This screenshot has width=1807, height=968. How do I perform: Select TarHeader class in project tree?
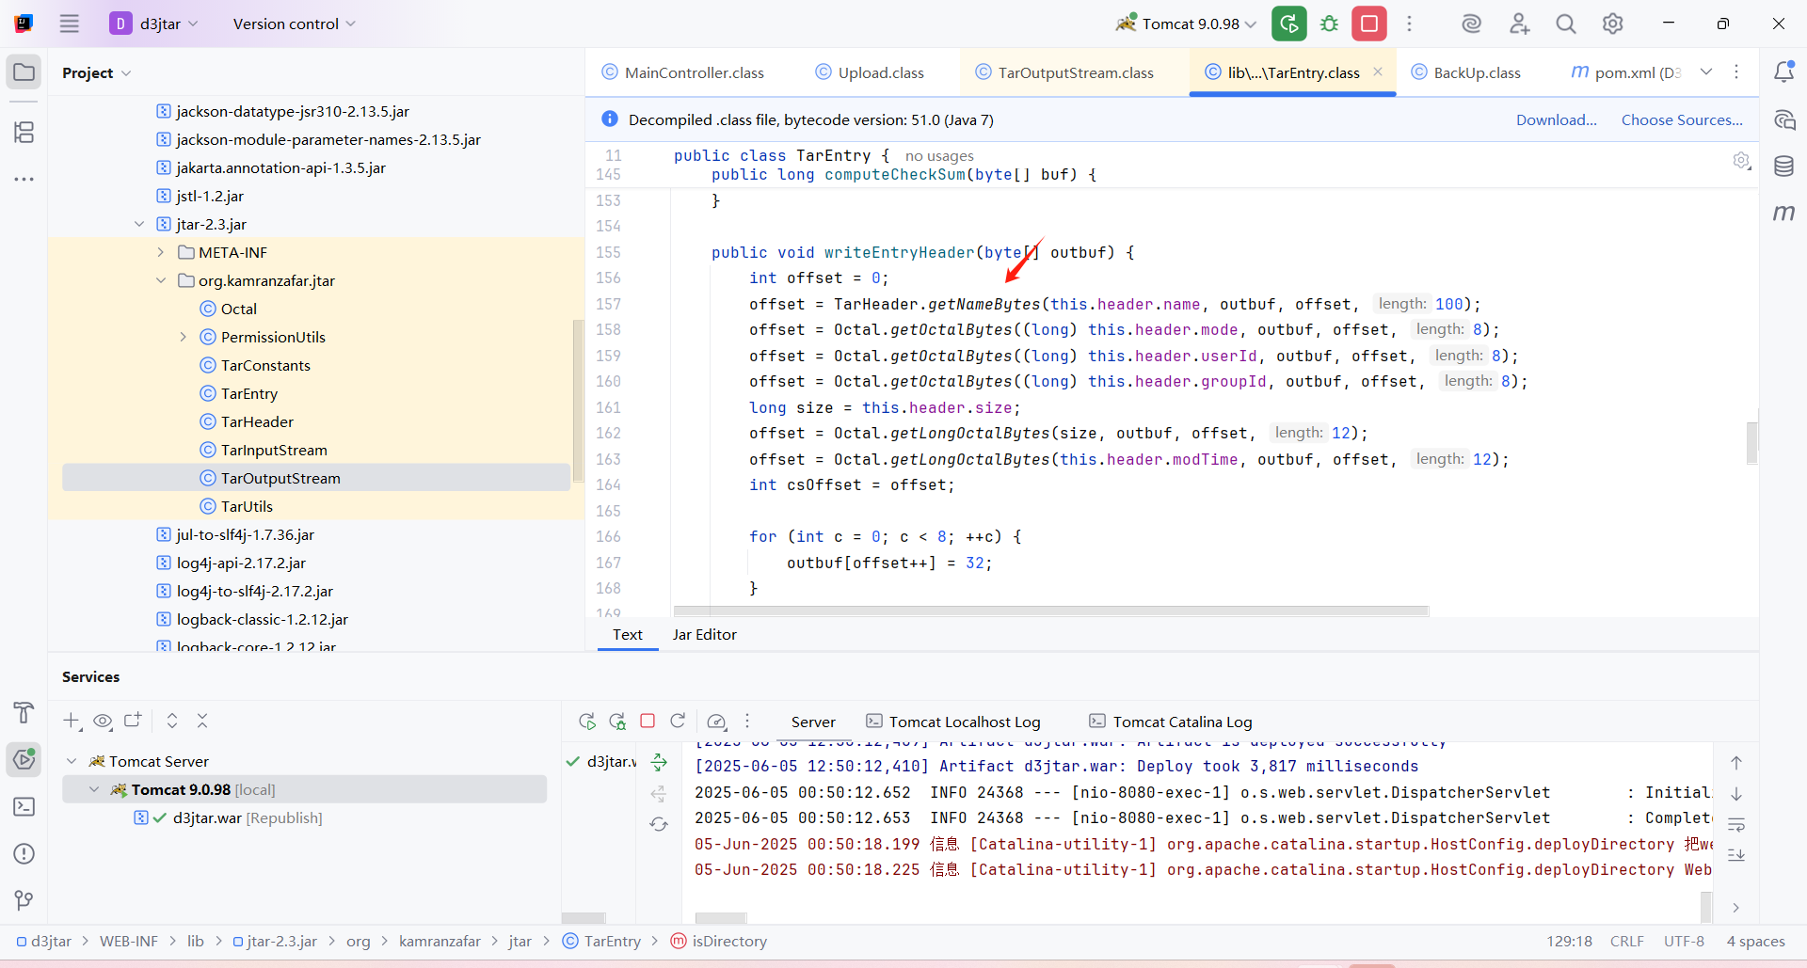click(x=257, y=421)
